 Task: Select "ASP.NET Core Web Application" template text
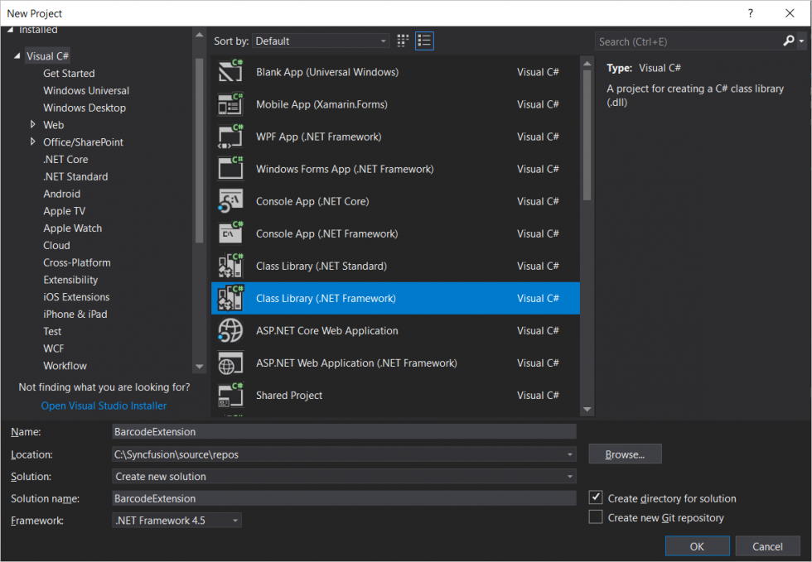click(x=326, y=331)
